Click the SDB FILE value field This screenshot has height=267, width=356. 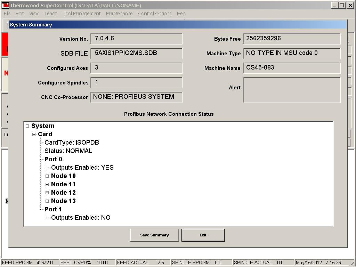[136, 53]
